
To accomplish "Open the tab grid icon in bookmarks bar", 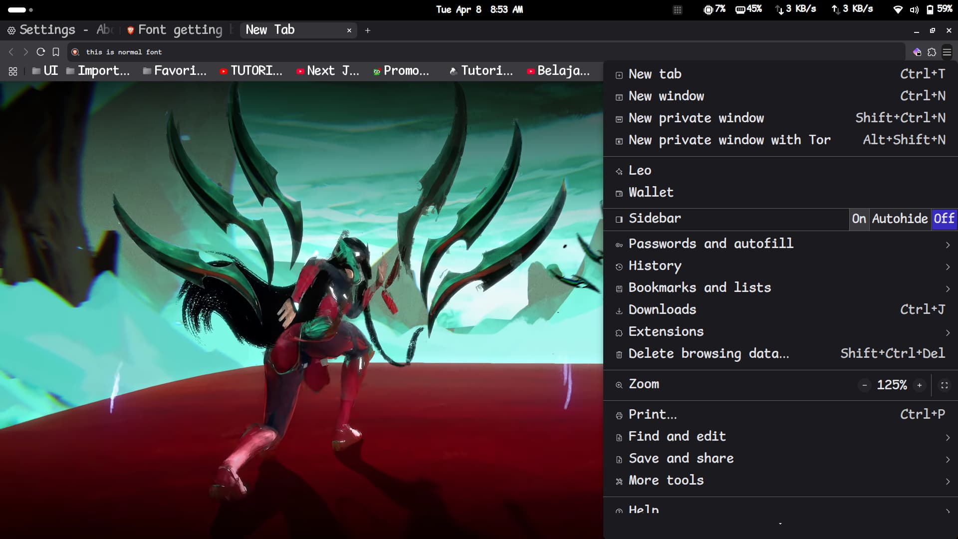I will [13, 71].
